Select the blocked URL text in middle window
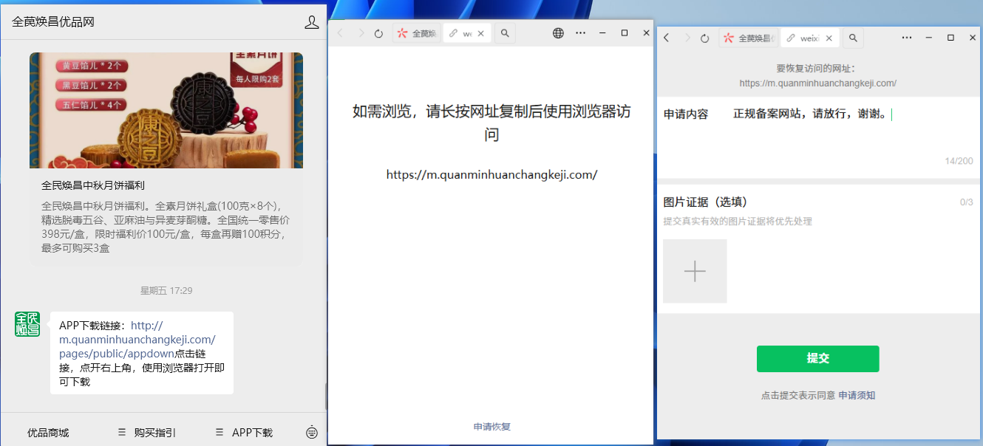Image resolution: width=983 pixels, height=446 pixels. [491, 175]
